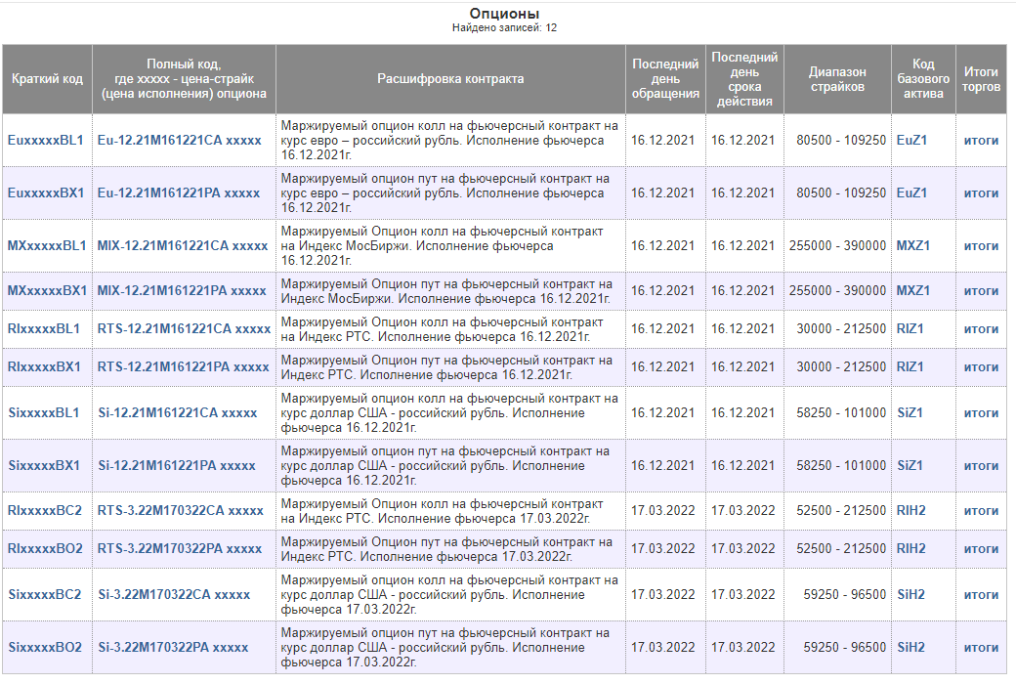
Task: Open итоги for the EuxxxxxBL1 row
Action: pyautogui.click(x=981, y=140)
